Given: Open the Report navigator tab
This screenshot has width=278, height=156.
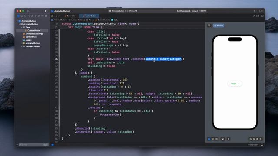Looking at the screenshot, I should click(46, 16).
